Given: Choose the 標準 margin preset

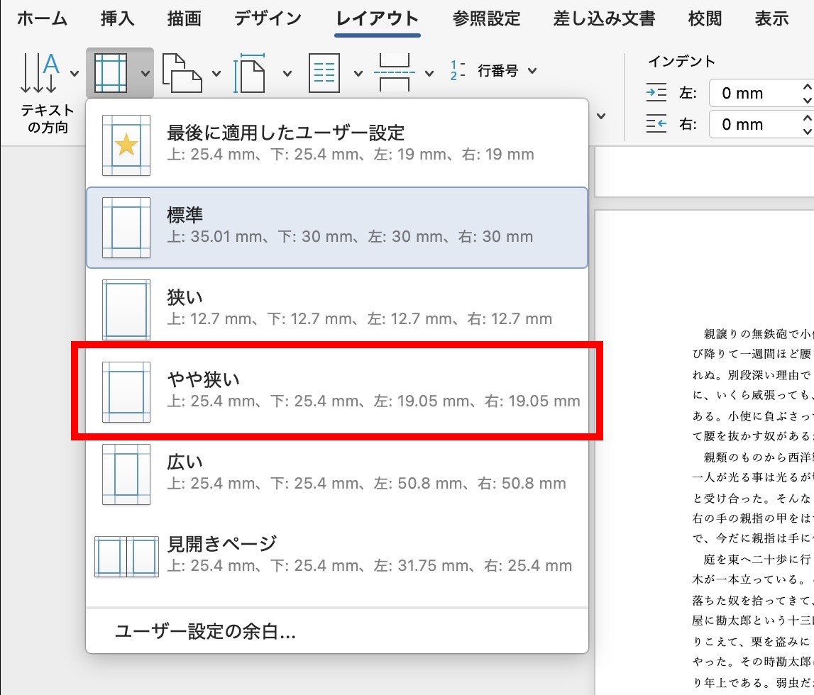Looking at the screenshot, I should coord(337,228).
